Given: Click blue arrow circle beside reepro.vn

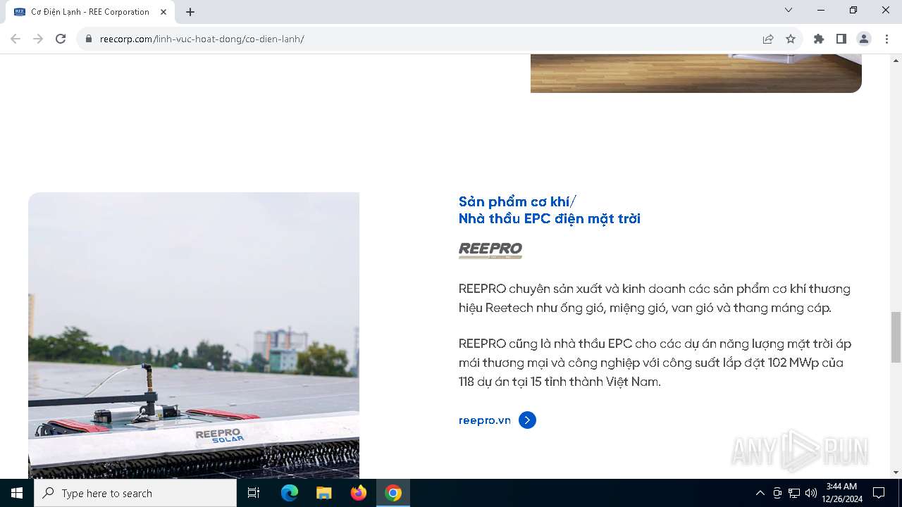Looking at the screenshot, I should point(527,420).
